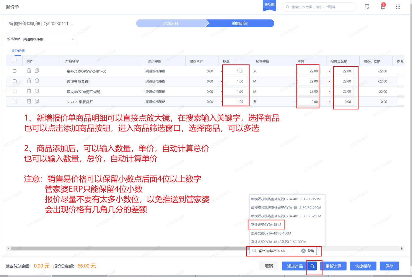The height and width of the screenshot is (277, 412).
Task: Click 取消 next to product search box
Action: tap(311, 251)
